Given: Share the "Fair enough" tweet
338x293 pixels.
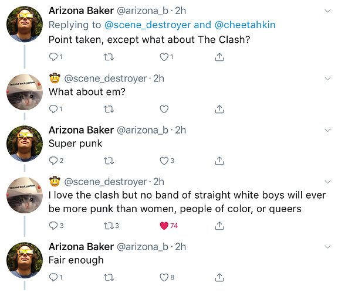Looking at the screenshot, I should 219,277.
